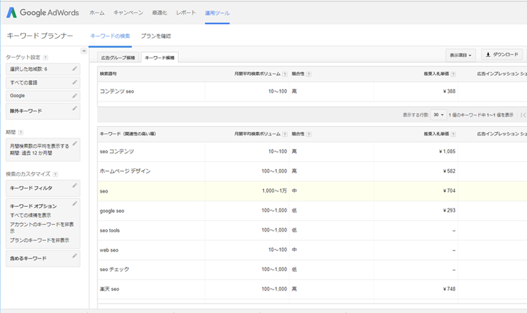
Task: Click the ダウンロード button
Action: point(502,54)
